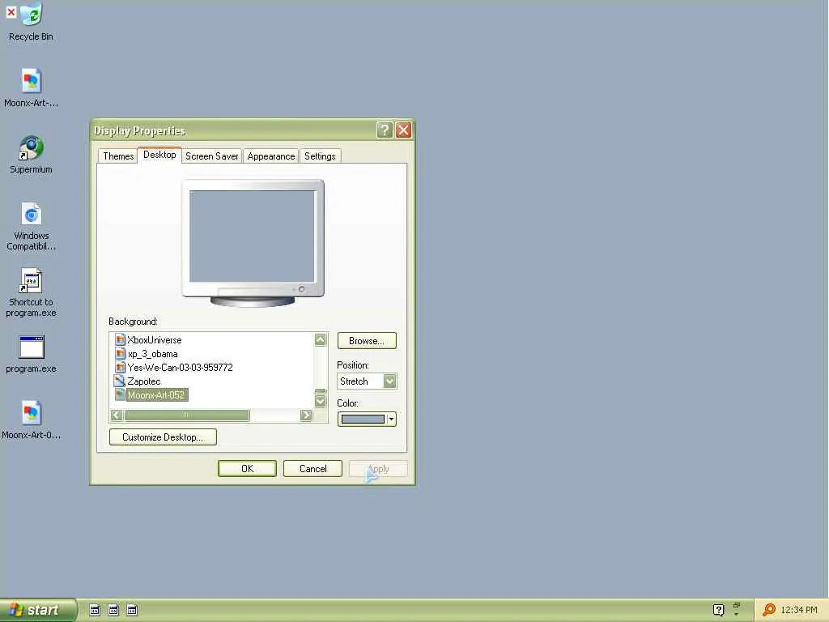Click the Yes-We-Can-03-03-959772 file icon

point(120,367)
